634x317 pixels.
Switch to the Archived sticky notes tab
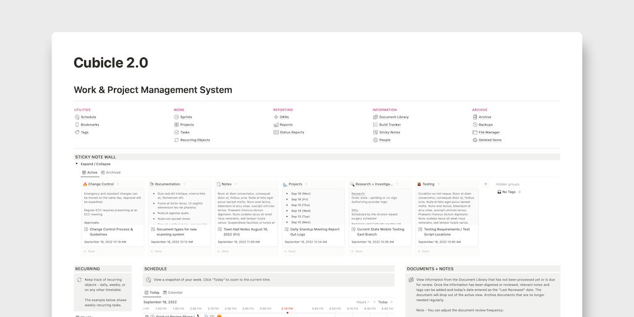point(111,173)
